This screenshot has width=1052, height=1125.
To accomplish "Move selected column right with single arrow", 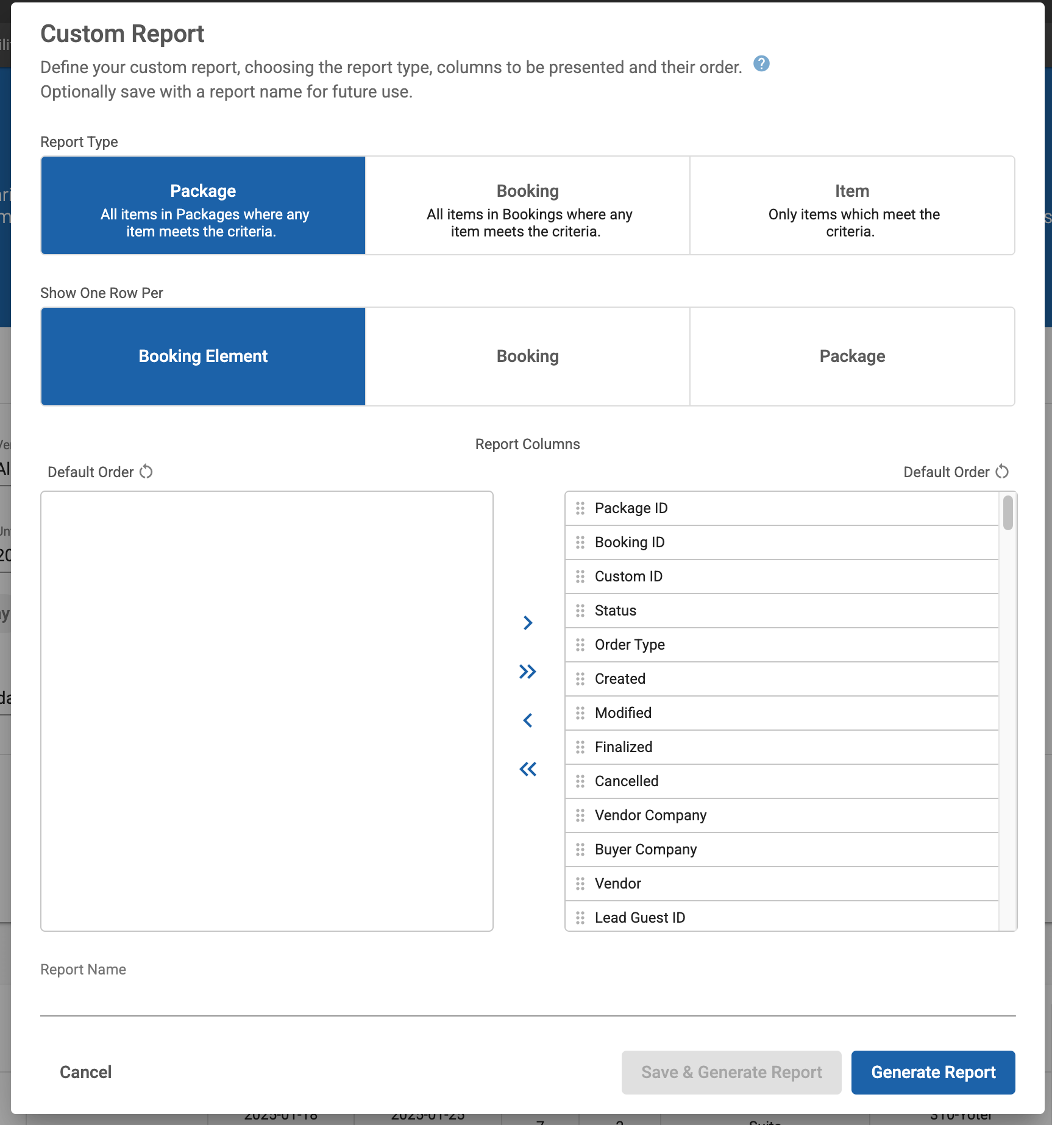I will click(x=527, y=622).
